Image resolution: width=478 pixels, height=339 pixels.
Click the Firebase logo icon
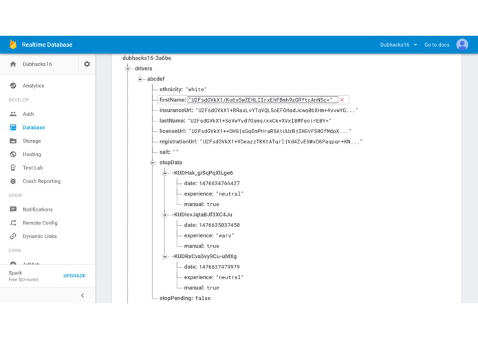pyautogui.click(x=13, y=45)
